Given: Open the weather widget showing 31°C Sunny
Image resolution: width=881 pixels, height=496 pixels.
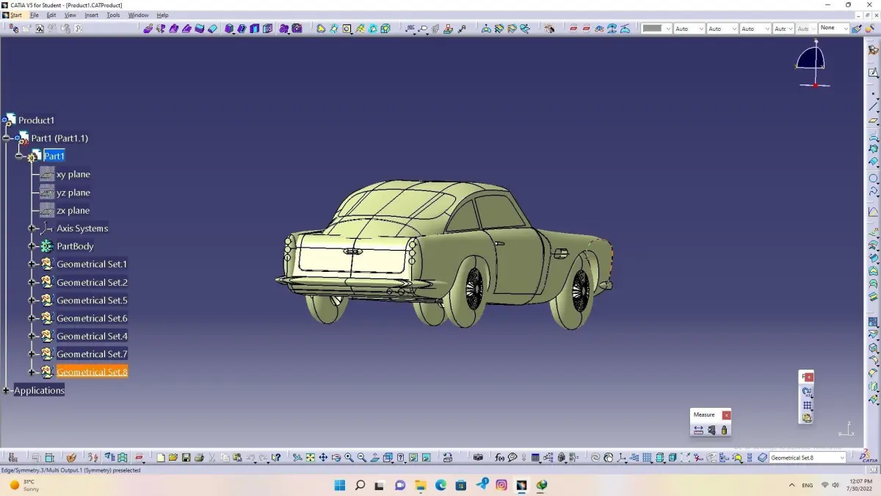Looking at the screenshot, I should click(x=23, y=485).
